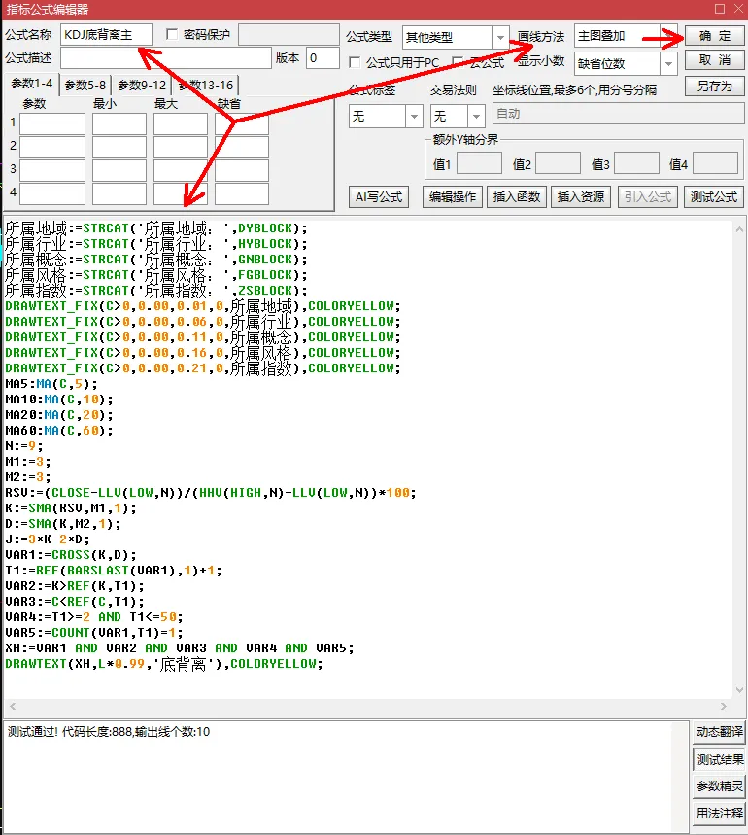
Task: Open the 参数精灵 panel
Action: [x=719, y=786]
